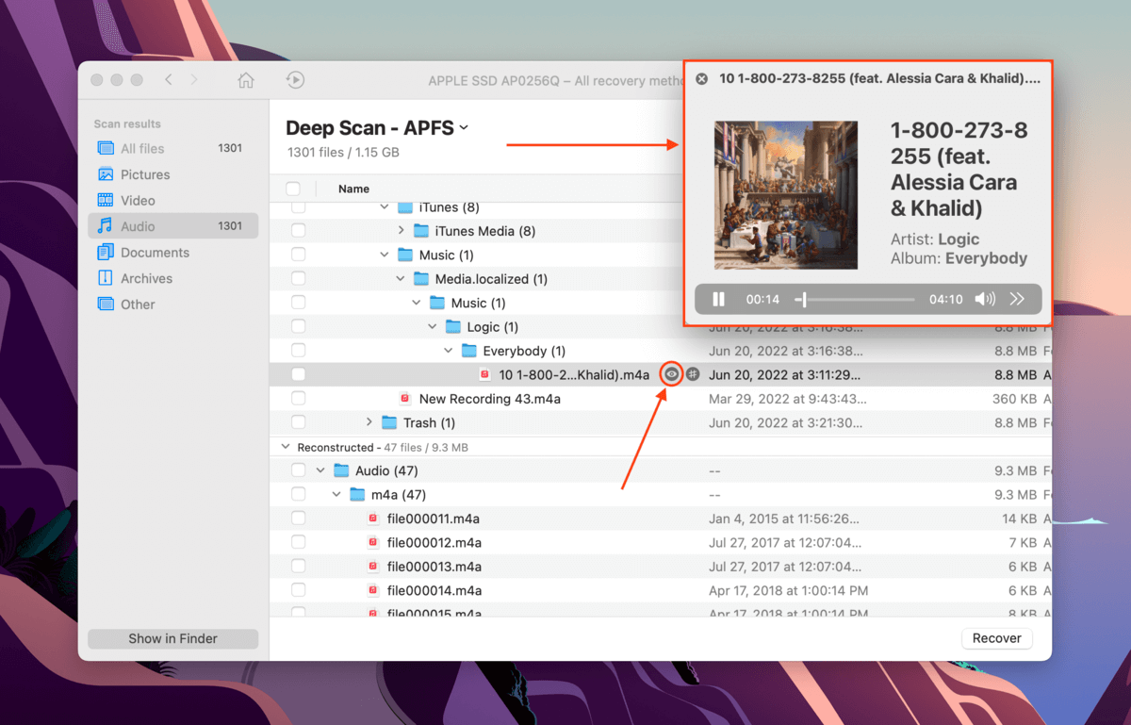Check the Trash (1) folder checkbox
The image size is (1131, 725).
click(x=298, y=422)
